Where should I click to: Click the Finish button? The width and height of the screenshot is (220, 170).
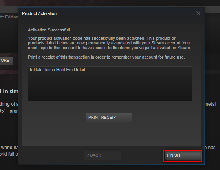coord(183,155)
